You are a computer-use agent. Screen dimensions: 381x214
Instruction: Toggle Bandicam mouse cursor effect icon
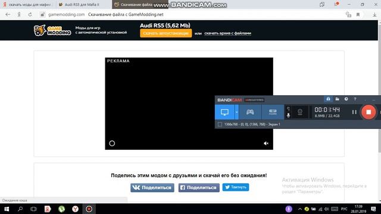[x=288, y=109]
